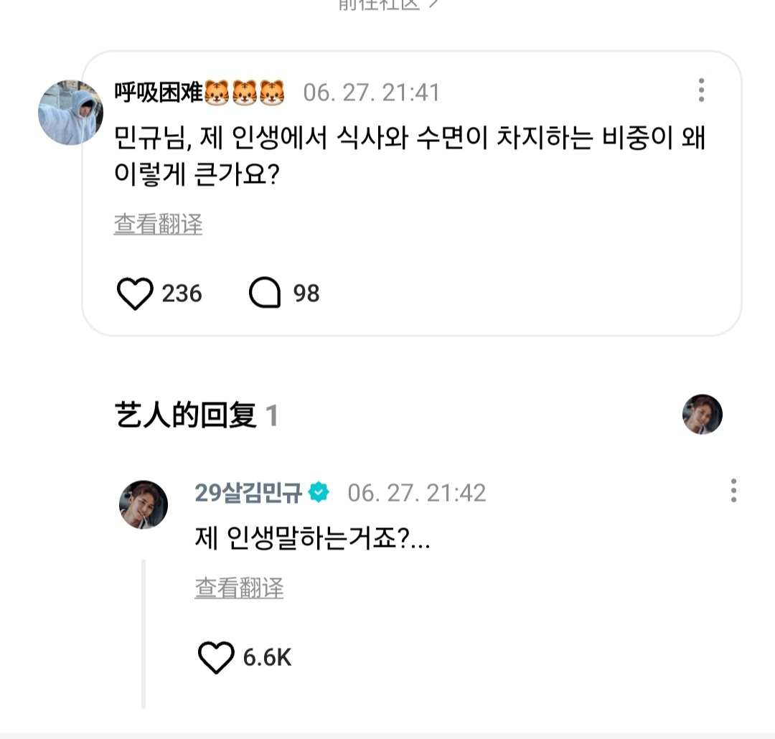Open 29살김민규's avatar beside the reply

[144, 504]
